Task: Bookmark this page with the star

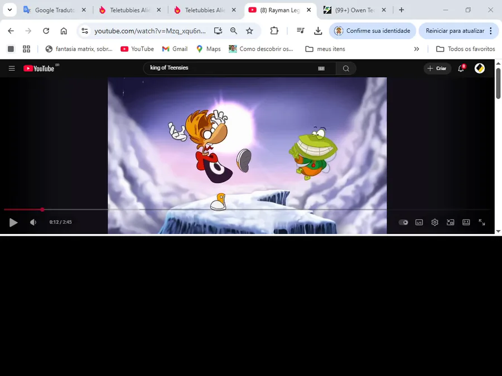Action: [x=249, y=31]
